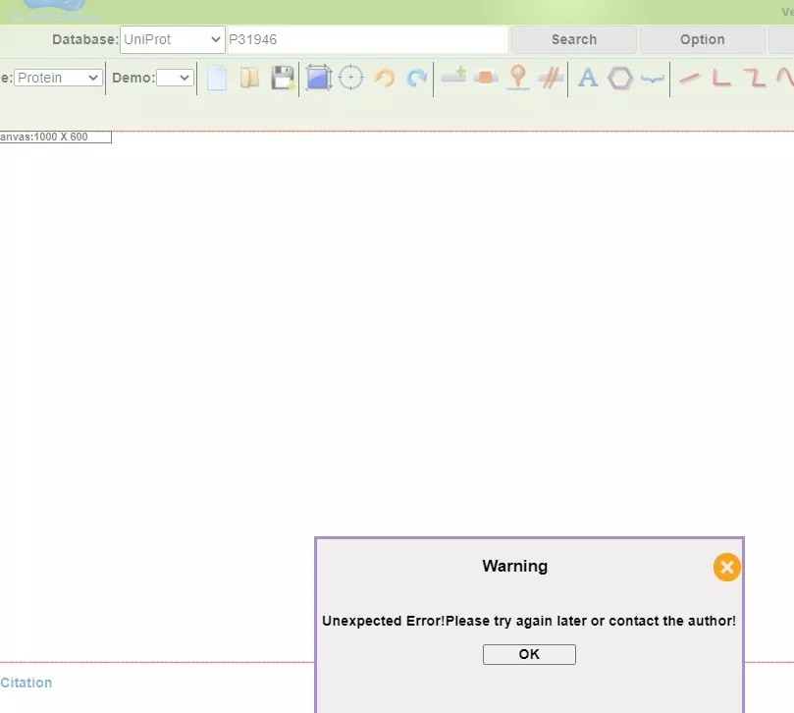Click the new blank file icon
The width and height of the screenshot is (794, 713).
coord(217,78)
